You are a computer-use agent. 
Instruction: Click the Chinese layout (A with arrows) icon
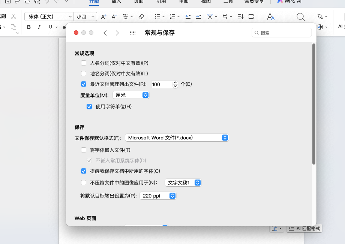coord(210,16)
